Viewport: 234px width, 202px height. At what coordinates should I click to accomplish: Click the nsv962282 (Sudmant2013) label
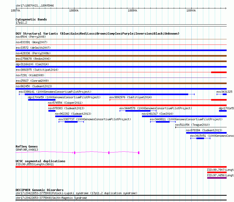point(73,114)
